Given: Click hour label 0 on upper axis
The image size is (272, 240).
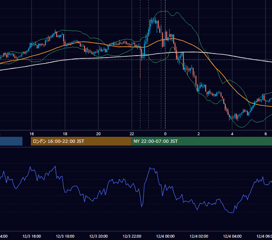Looking at the screenshot, I should click(x=165, y=134).
